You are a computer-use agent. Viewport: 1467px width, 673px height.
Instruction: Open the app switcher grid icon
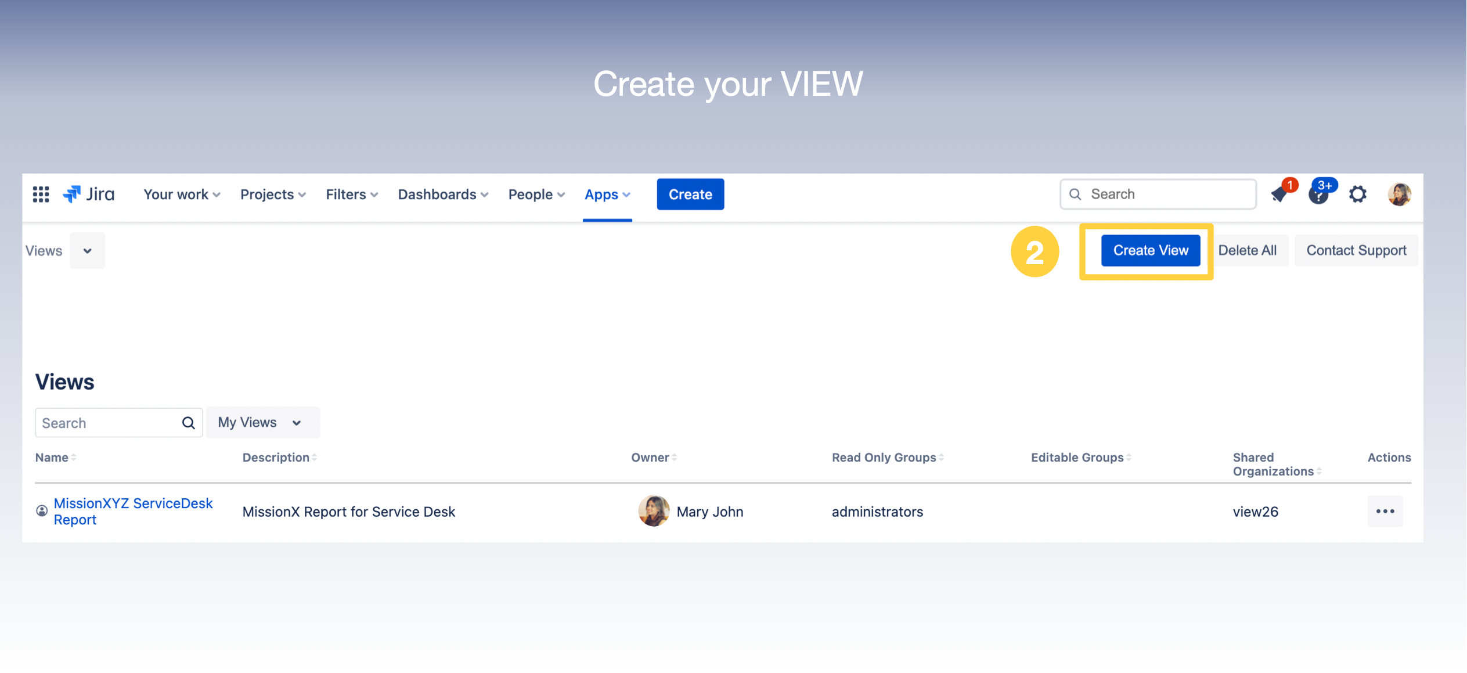click(40, 194)
